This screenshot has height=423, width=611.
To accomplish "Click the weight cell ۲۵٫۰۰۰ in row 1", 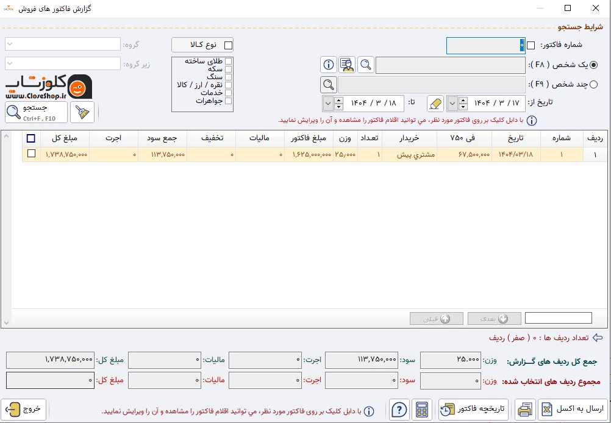I will tap(345, 155).
